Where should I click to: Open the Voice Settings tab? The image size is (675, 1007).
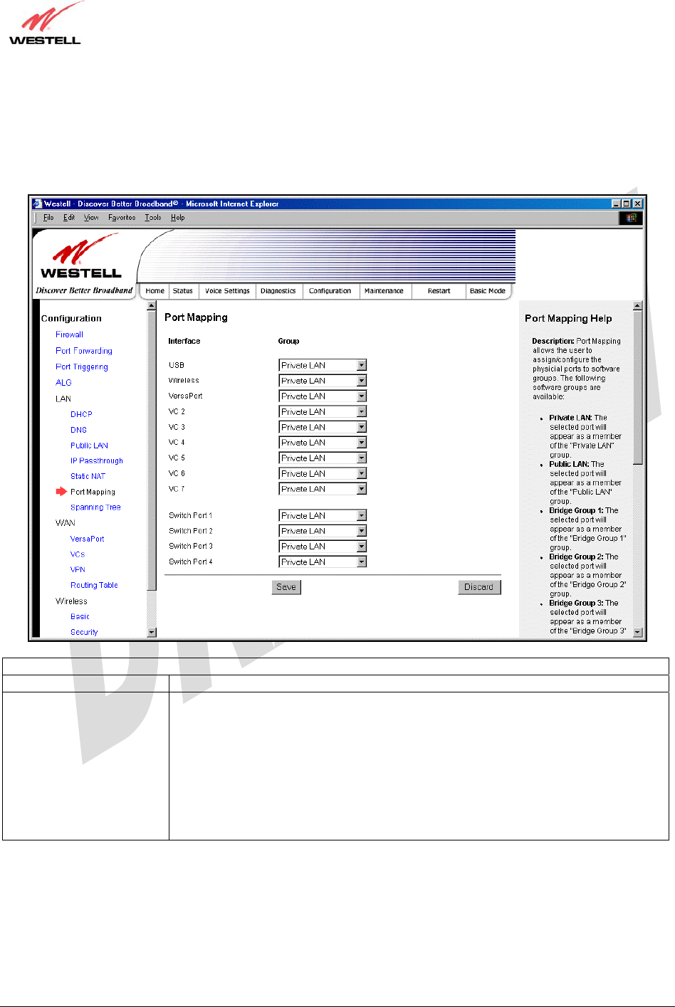(227, 291)
